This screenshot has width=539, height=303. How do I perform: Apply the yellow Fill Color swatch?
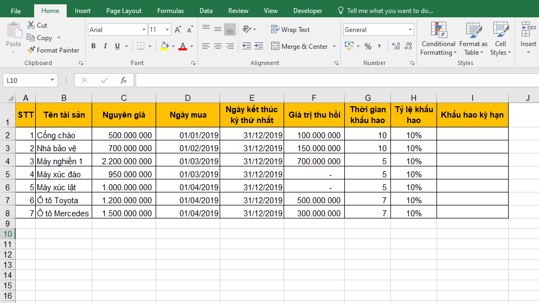point(164,47)
